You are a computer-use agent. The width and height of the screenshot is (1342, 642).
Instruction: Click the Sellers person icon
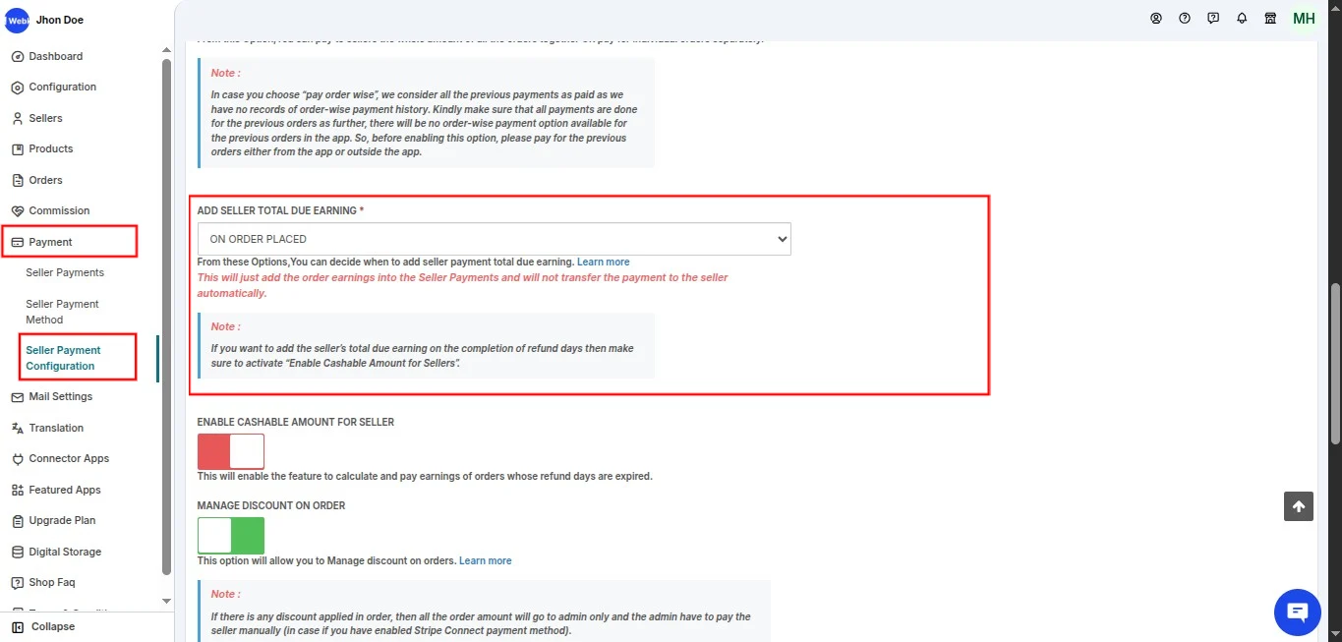[18, 118]
